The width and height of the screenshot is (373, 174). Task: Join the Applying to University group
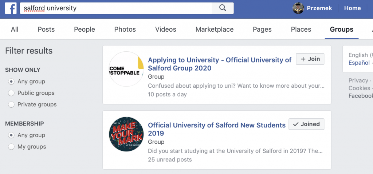[310, 59]
